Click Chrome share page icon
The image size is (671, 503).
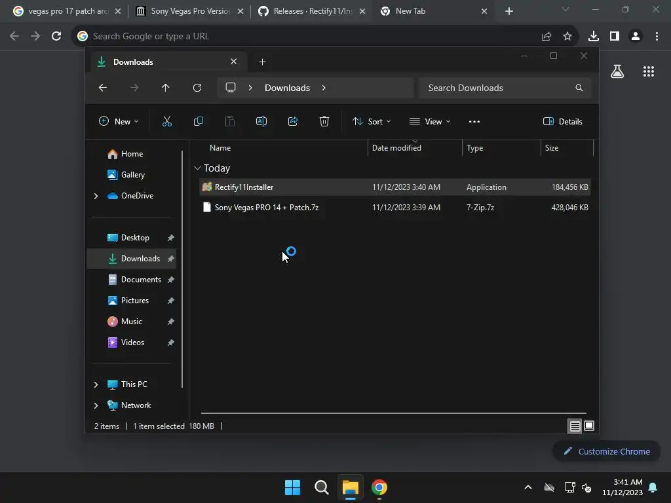coord(546,37)
